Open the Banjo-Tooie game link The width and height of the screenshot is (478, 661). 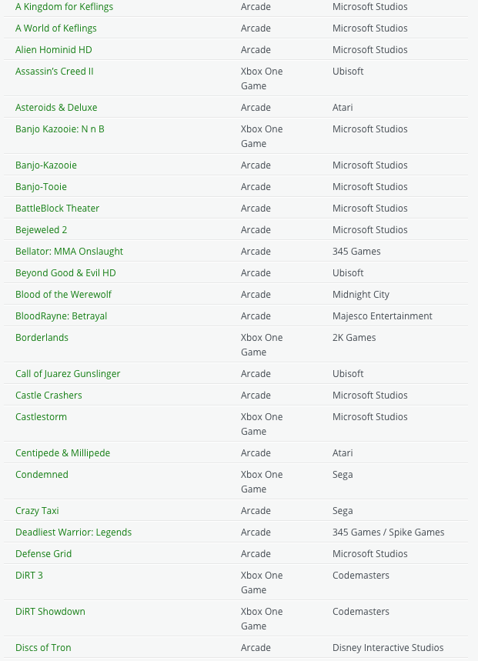(41, 187)
